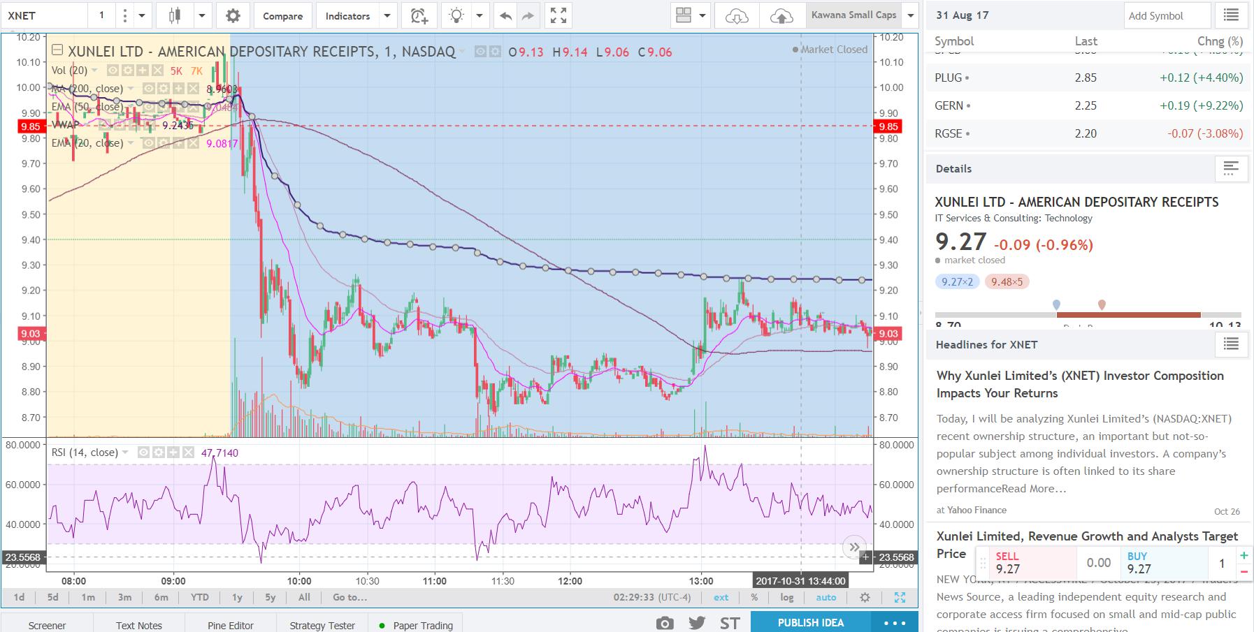
Task: Toggle log scale mode
Action: [787, 597]
